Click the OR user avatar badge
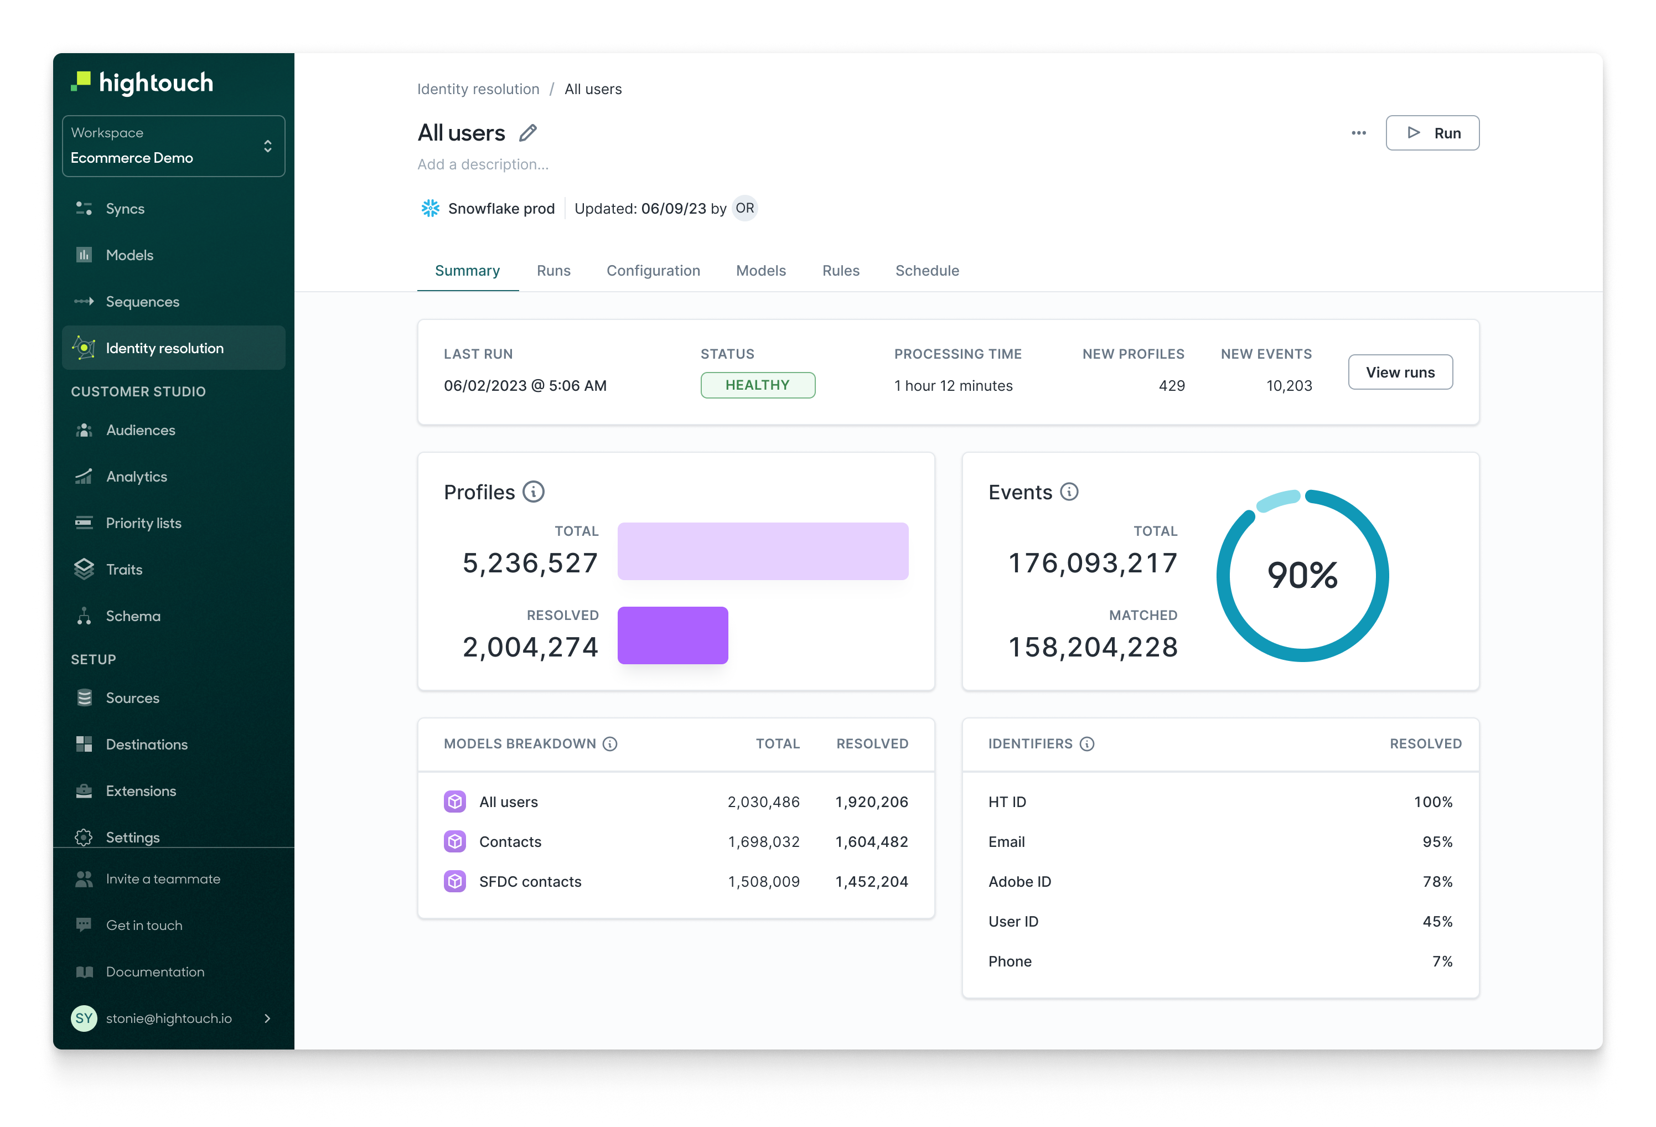 click(x=744, y=208)
